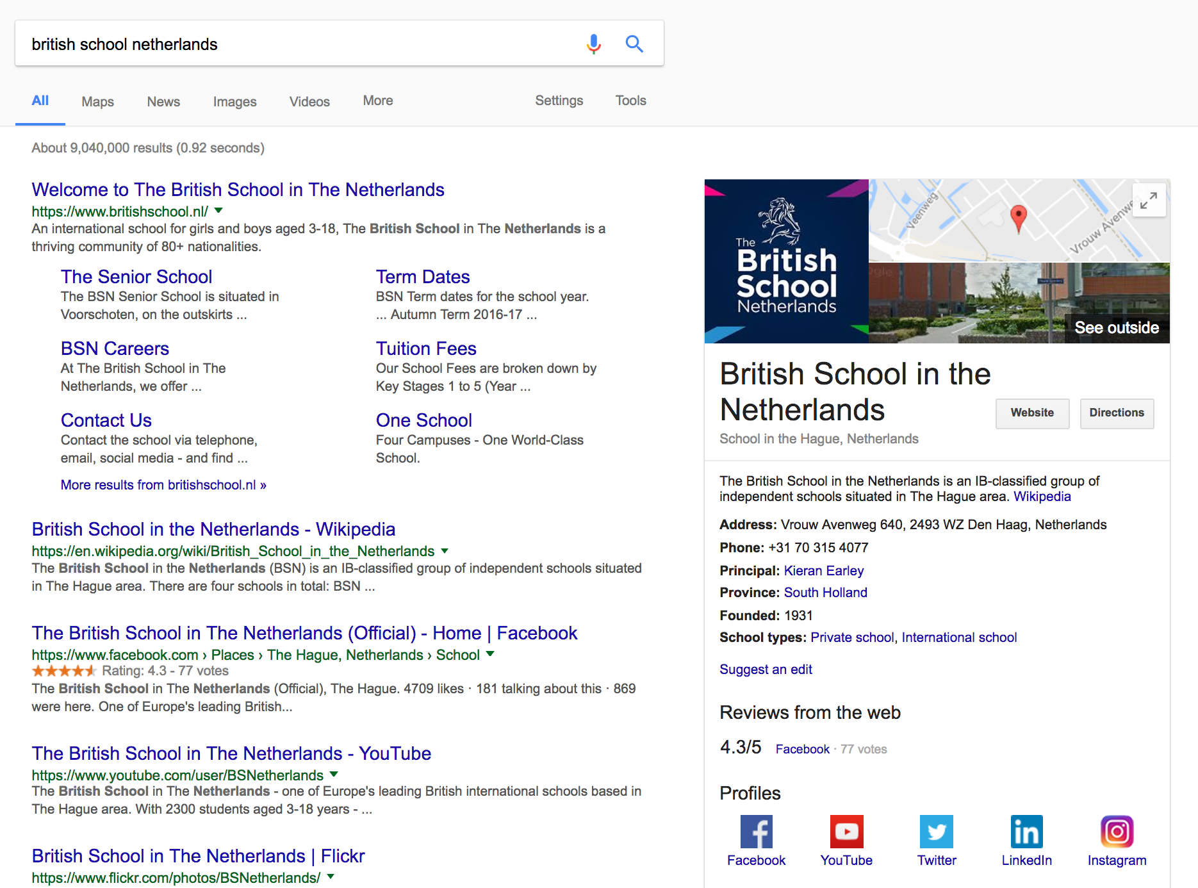Click the star rating 4.3 on Facebook result

click(x=64, y=671)
